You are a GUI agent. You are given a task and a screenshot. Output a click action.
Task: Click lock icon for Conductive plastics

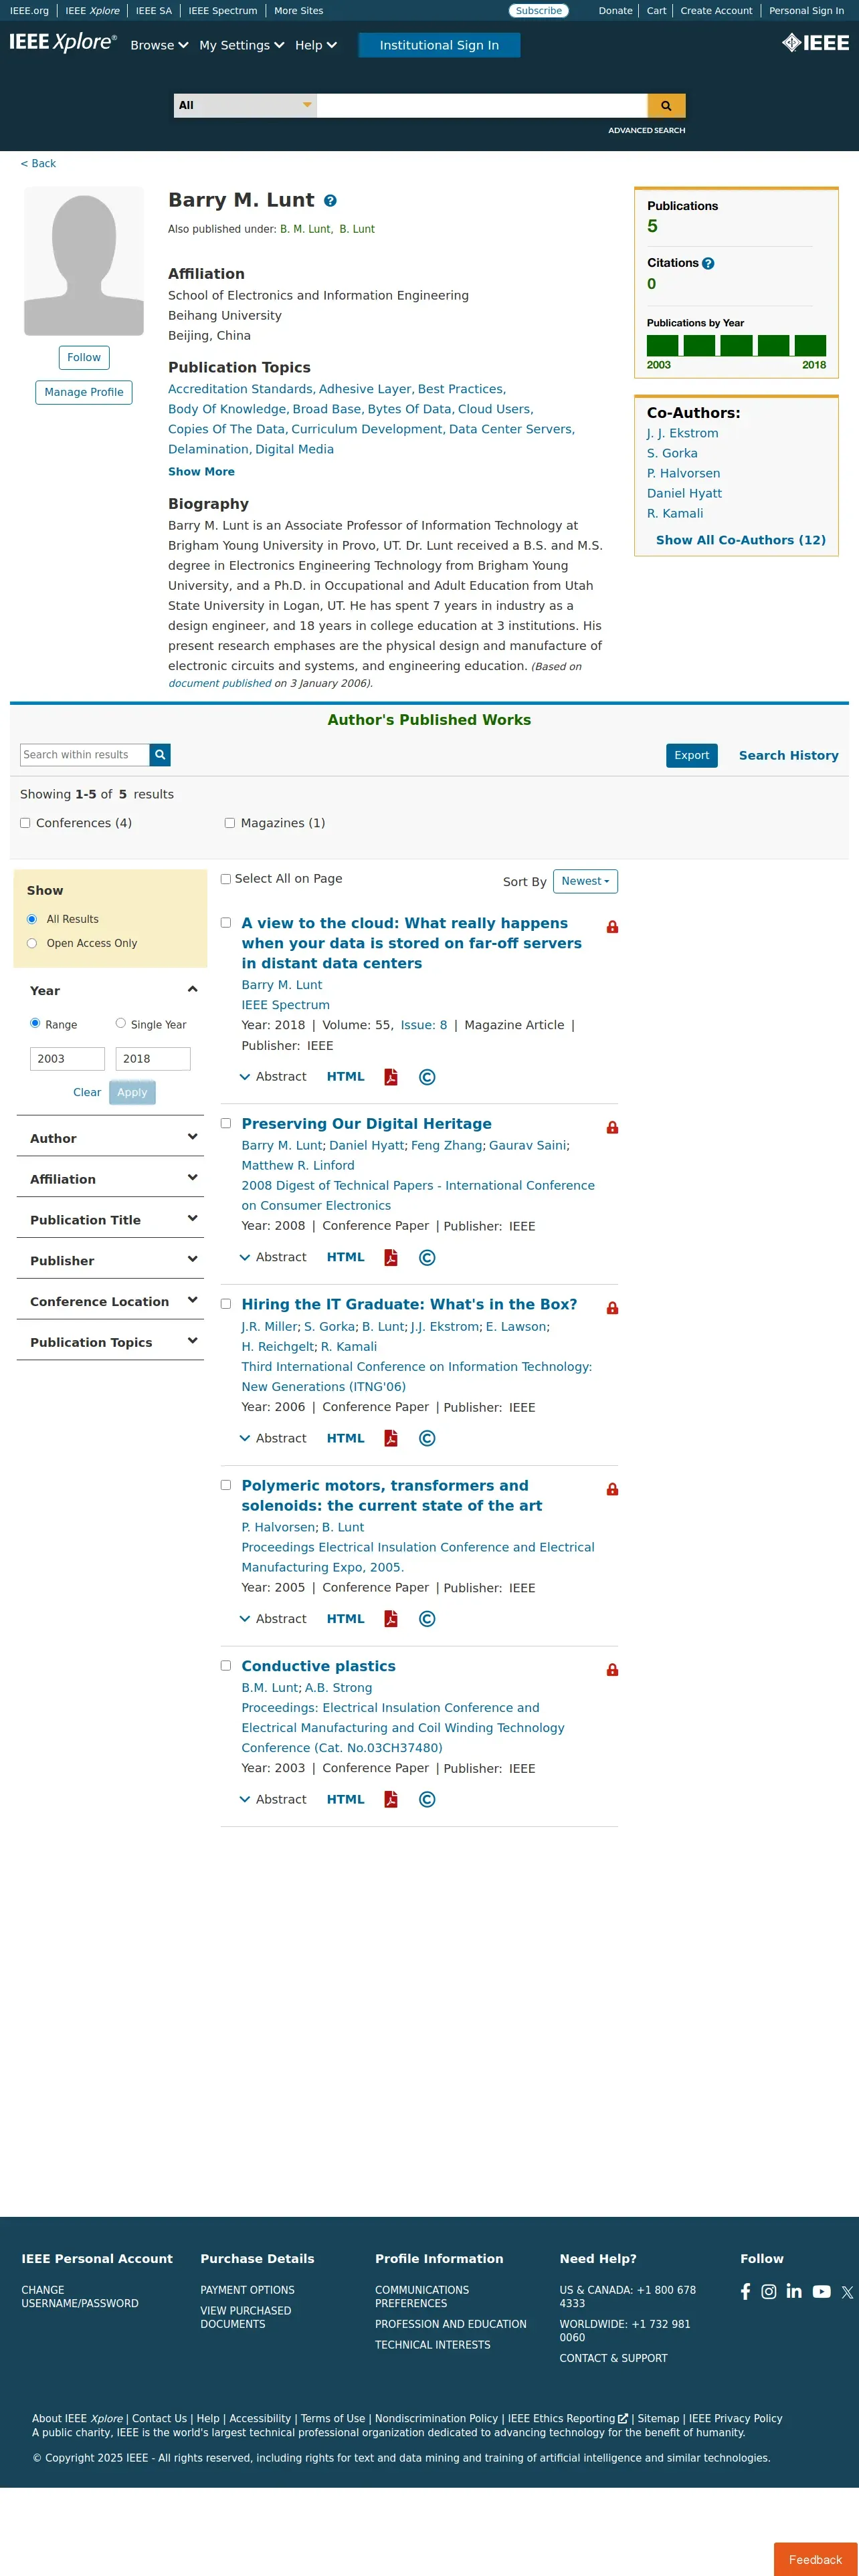click(612, 1670)
